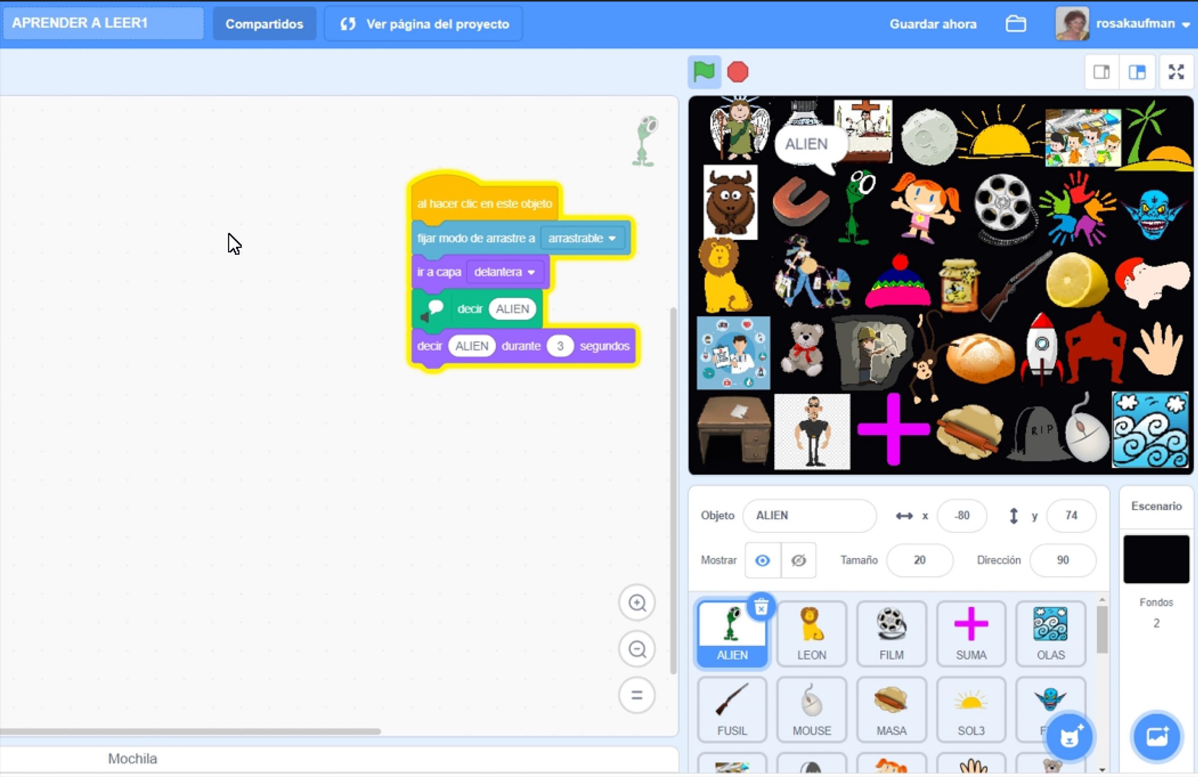Open the choose a backdrop button

tap(1157, 737)
